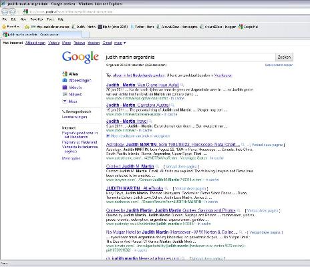This screenshot has width=310, height=267.
Task: Click the Nieuws newspaper icon in sidebar
Action: [x=65, y=94]
